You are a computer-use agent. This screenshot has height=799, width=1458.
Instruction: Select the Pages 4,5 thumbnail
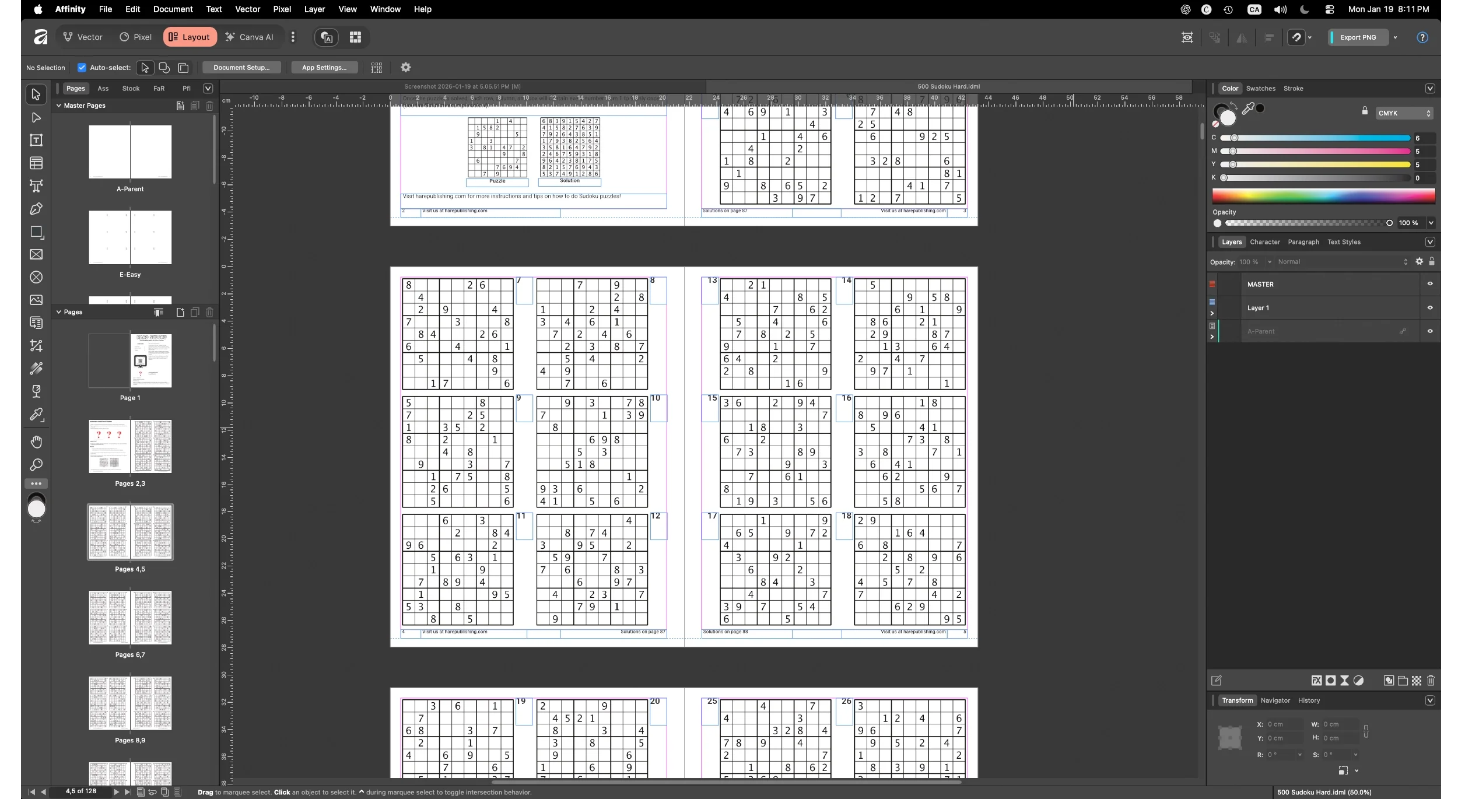click(x=129, y=532)
